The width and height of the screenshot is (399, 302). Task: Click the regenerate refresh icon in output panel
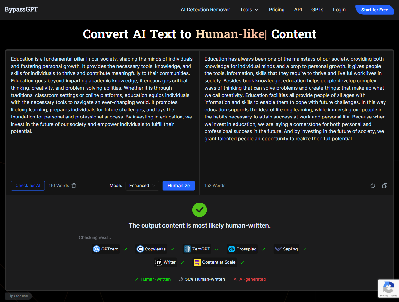[373, 185]
